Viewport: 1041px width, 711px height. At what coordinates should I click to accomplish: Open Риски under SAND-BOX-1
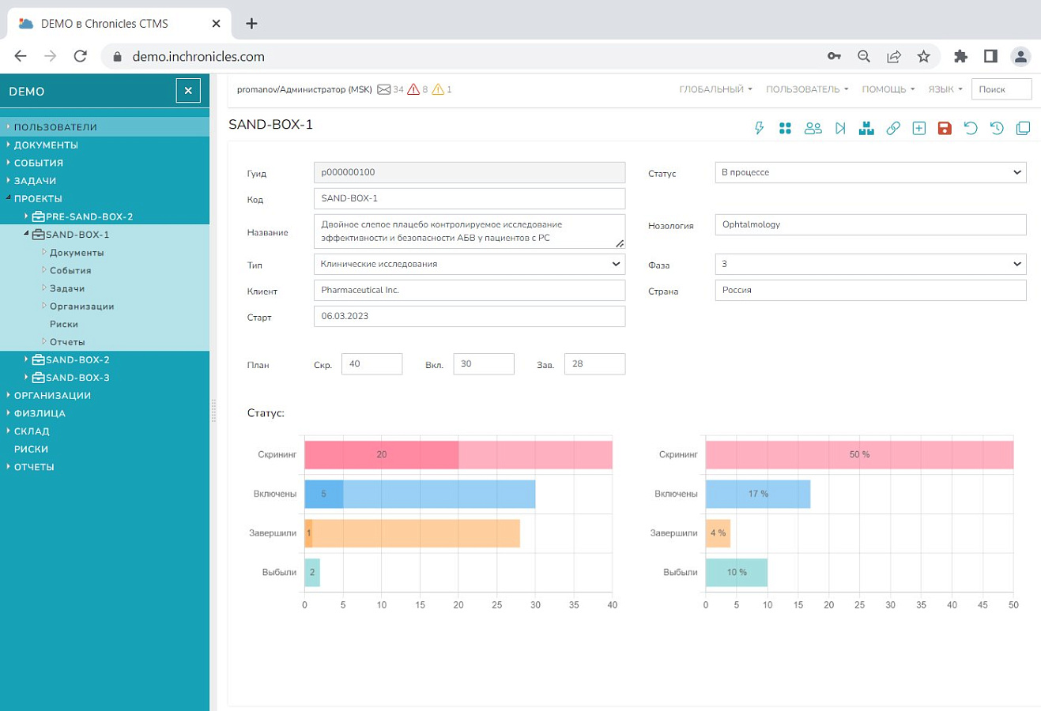click(64, 324)
